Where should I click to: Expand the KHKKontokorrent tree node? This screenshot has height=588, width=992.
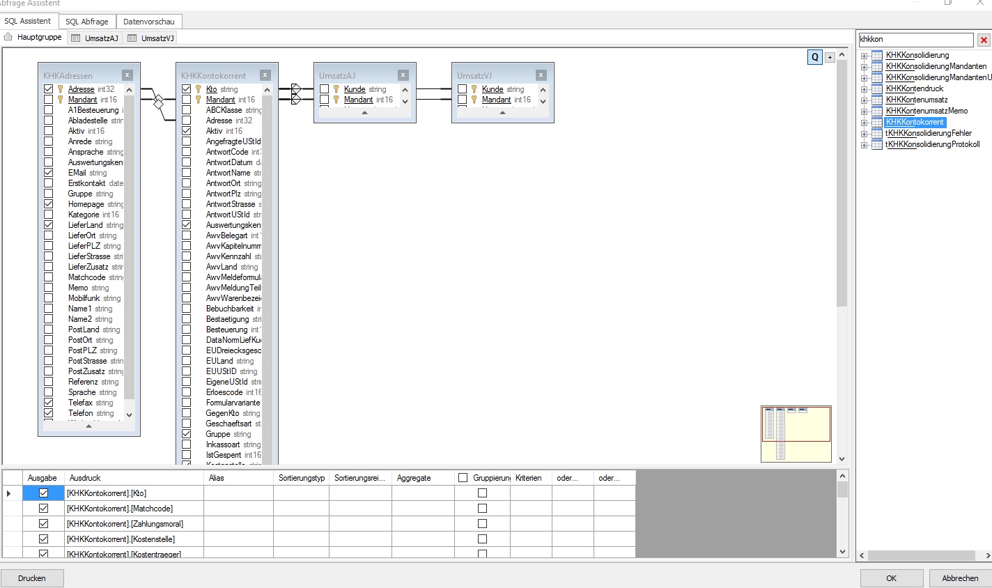point(864,123)
